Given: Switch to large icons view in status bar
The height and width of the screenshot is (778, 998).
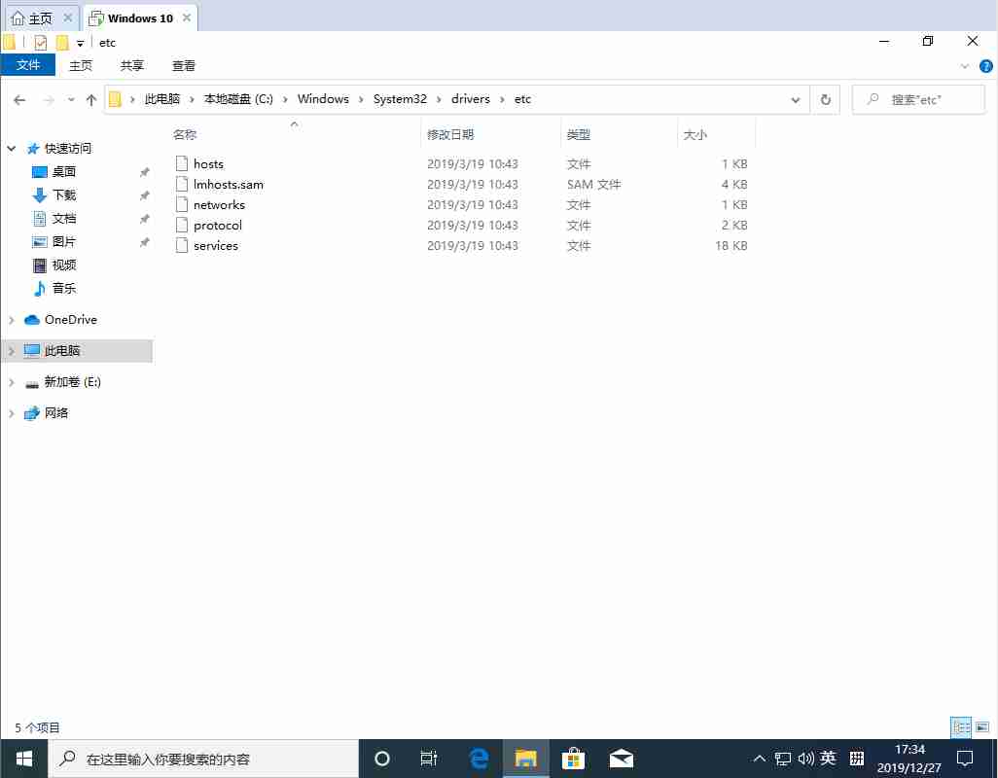Looking at the screenshot, I should coord(982,726).
